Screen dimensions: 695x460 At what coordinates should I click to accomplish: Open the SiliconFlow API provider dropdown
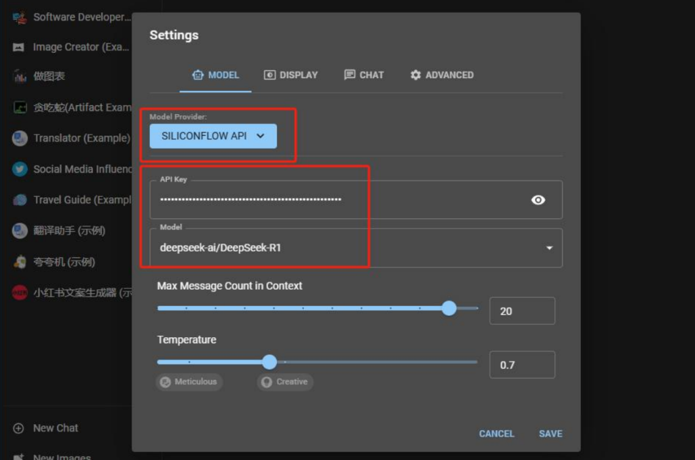pos(213,136)
